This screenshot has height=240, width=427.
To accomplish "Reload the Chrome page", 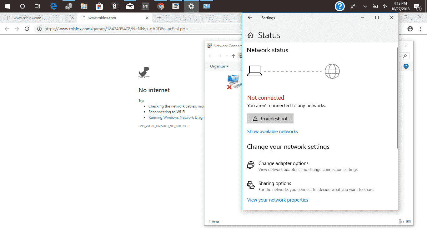I will 27,29.
